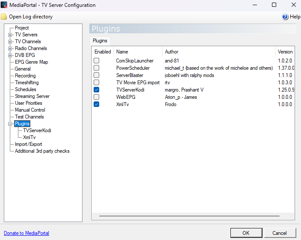Collapse the Plugins tree node

click(10, 124)
